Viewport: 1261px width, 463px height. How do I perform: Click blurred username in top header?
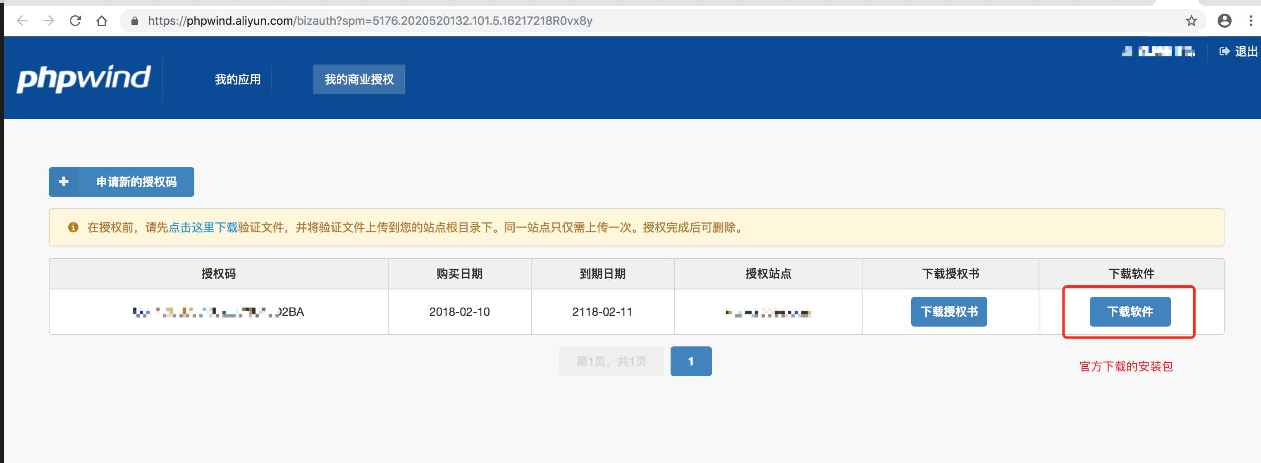coord(1158,51)
